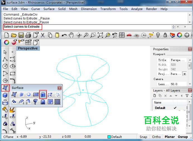
Task: Select the Circle tool in sidebar
Action: click(x=5, y=66)
